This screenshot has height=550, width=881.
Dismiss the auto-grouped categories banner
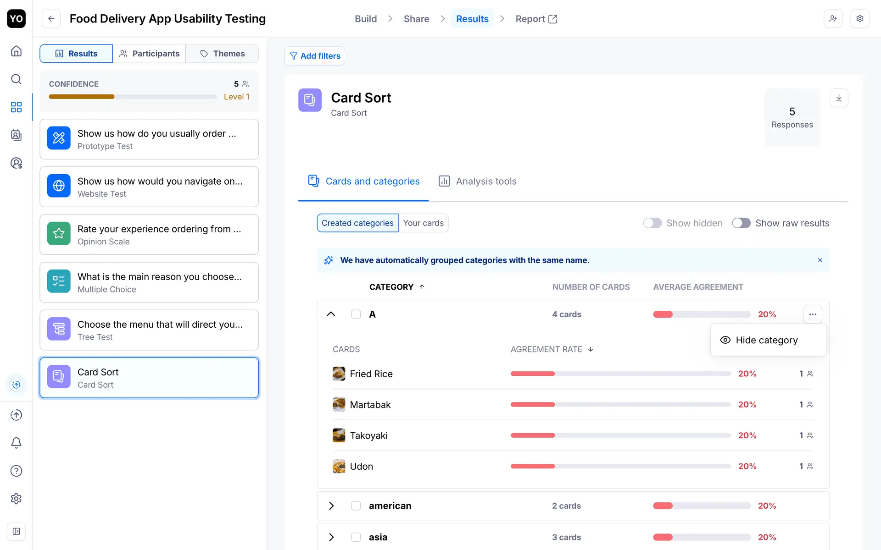click(x=820, y=260)
